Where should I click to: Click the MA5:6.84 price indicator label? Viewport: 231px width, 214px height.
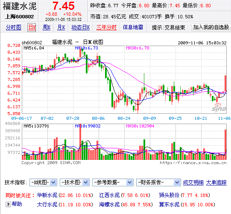coord(34,48)
